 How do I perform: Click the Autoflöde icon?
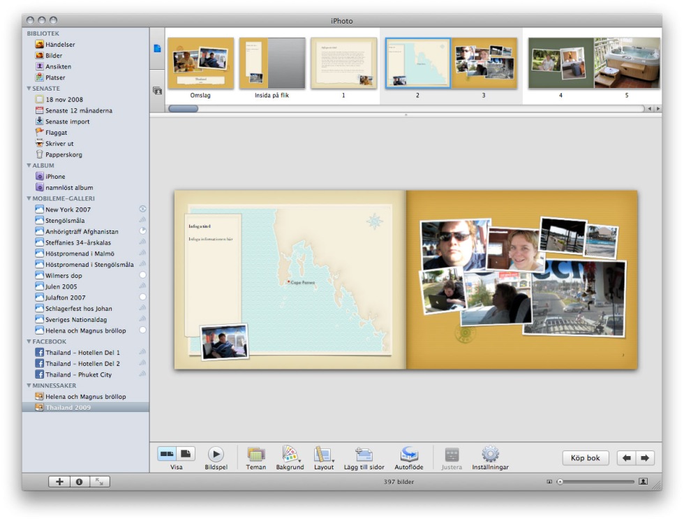(408, 454)
